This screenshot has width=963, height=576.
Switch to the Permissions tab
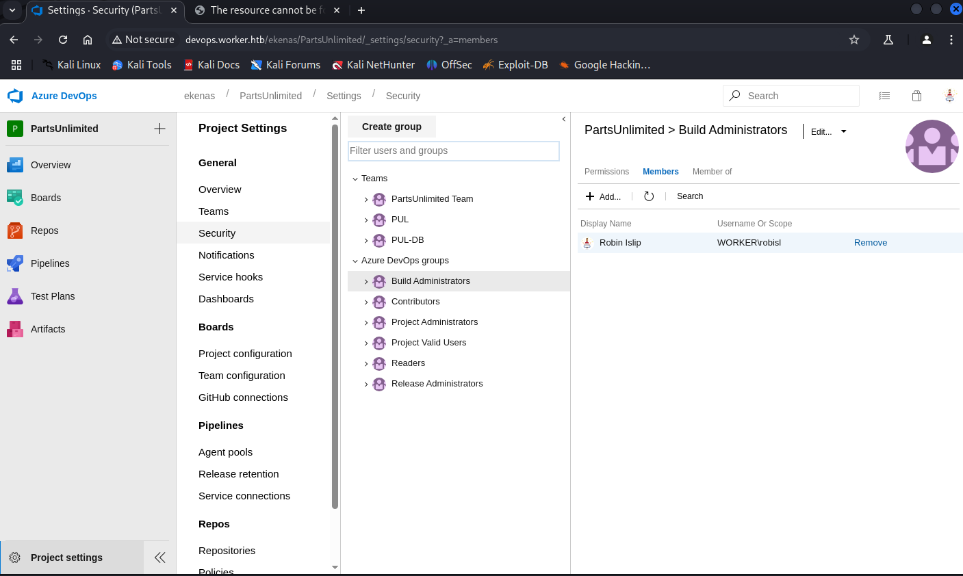(x=606, y=172)
